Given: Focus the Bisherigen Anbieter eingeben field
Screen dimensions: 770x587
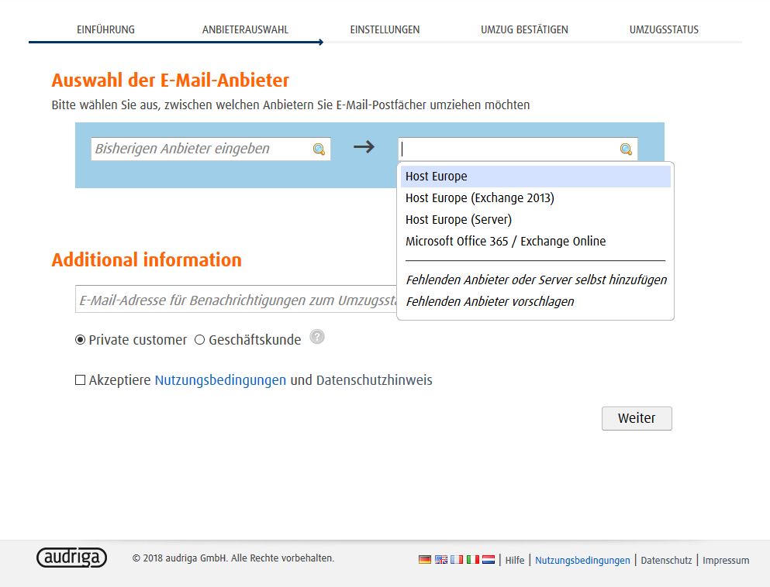Looking at the screenshot, I should point(211,149).
